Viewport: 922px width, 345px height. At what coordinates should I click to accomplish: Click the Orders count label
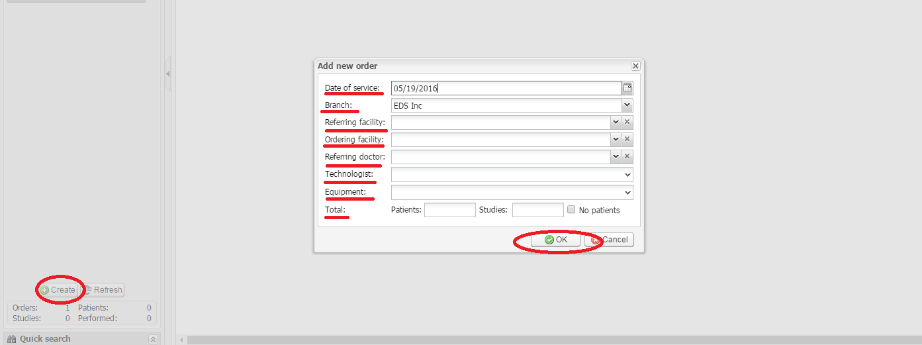[x=25, y=308]
